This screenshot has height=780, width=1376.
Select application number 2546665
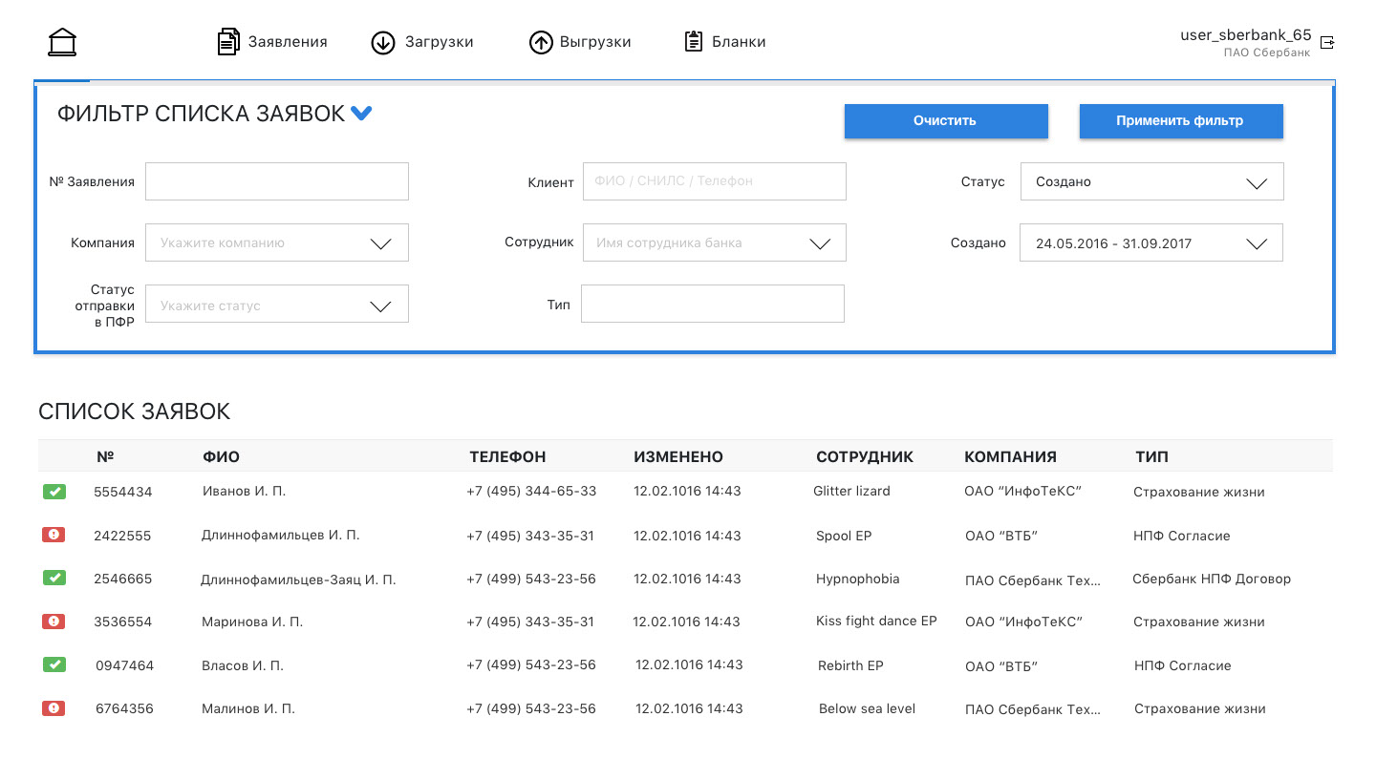point(122,579)
